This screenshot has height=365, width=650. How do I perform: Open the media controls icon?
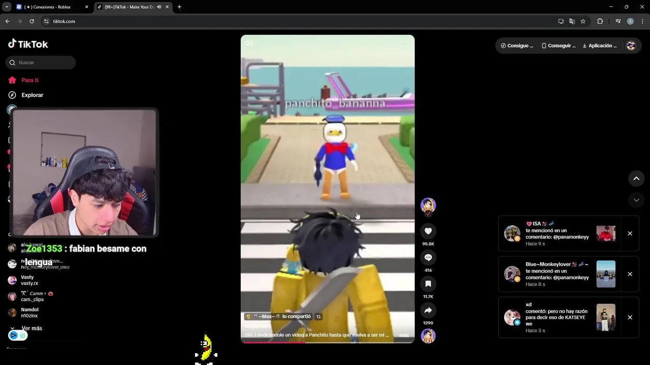point(618,21)
